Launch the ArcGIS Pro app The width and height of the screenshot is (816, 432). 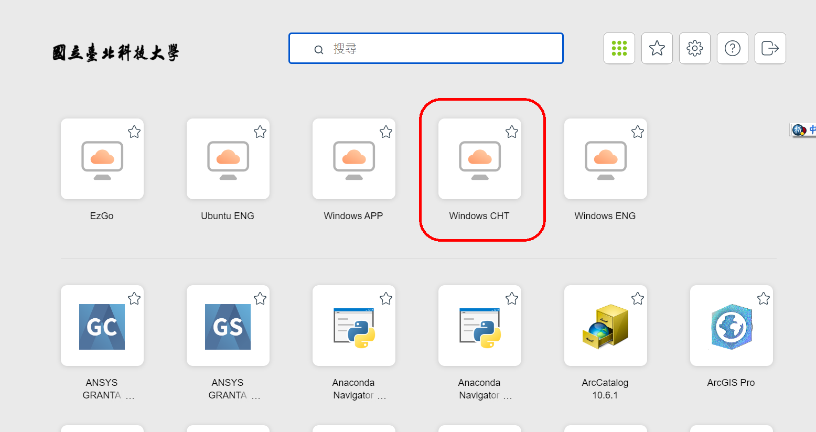[x=732, y=326]
